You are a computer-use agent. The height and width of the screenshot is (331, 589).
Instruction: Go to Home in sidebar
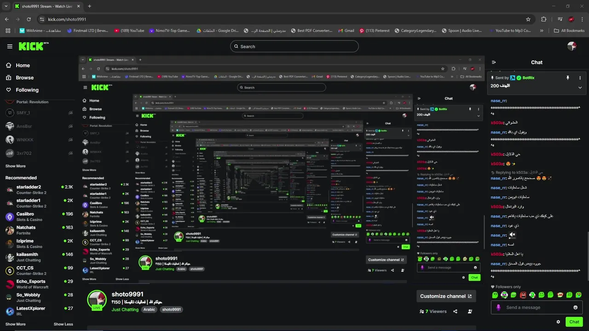pyautogui.click(x=18, y=65)
